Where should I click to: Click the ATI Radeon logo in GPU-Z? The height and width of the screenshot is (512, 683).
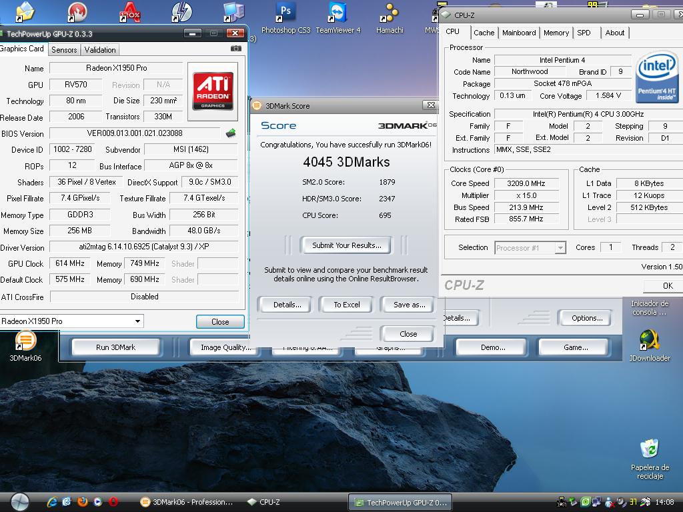pyautogui.click(x=213, y=91)
